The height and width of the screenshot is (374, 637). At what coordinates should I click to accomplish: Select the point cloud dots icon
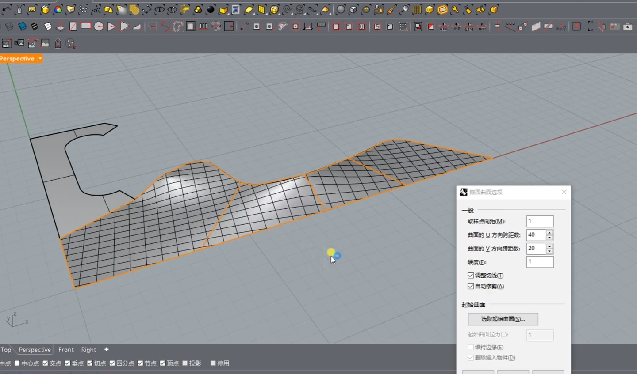point(96,9)
